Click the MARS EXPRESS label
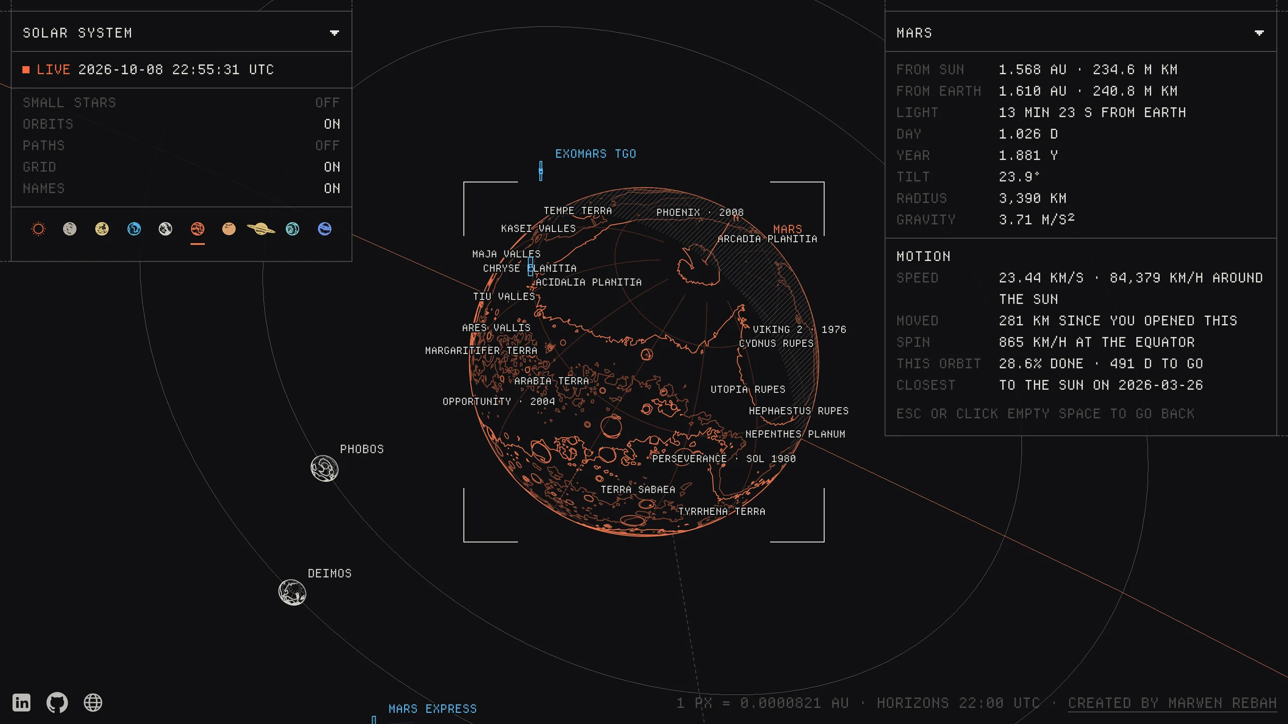The height and width of the screenshot is (724, 1288). coord(433,709)
